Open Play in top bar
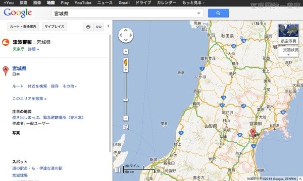The image size is (303, 181). click(65, 3)
